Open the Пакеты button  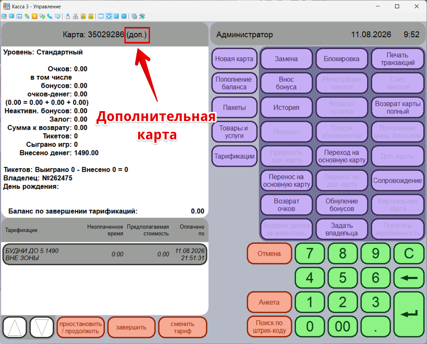[234, 107]
